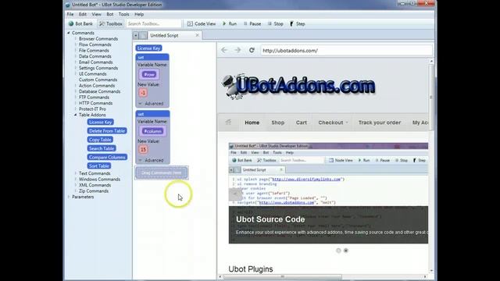Click the vertical scrollbar of the web page
500x281 pixels.
click(431, 97)
